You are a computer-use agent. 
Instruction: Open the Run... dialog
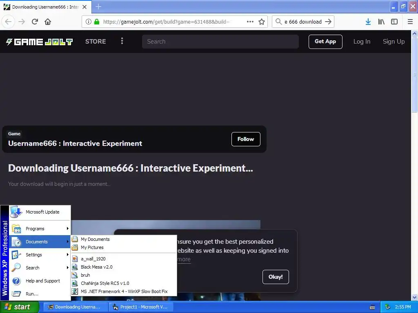pos(40,294)
